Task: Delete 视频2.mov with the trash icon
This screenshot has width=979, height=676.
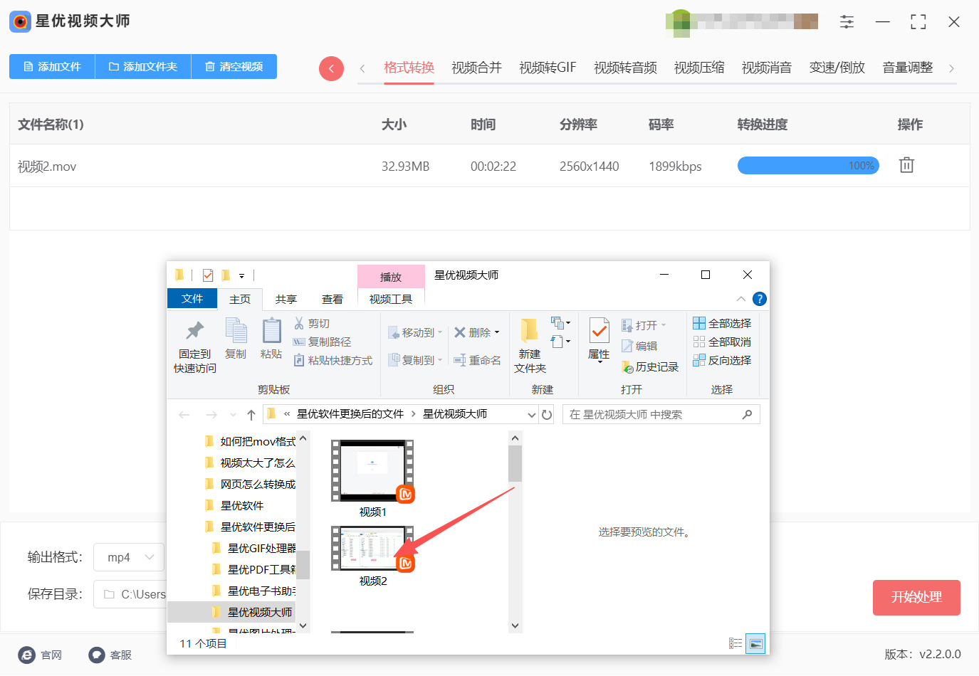Action: [x=906, y=165]
